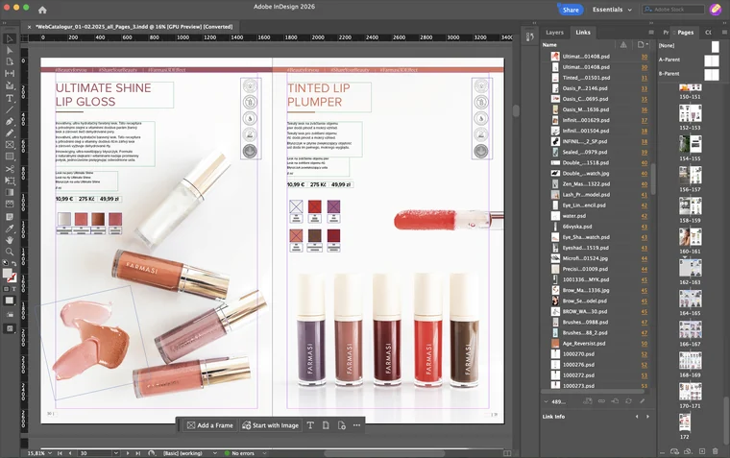Select the Hand tool
The image size is (730, 458).
10,240
